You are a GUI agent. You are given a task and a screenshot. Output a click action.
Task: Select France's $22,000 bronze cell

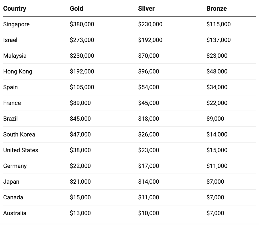[217, 103]
